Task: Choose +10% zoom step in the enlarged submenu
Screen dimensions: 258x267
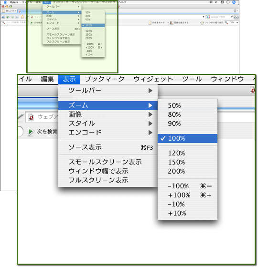Action: (x=187, y=213)
